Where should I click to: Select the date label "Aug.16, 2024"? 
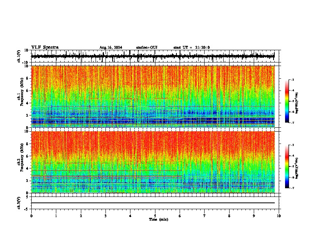[x=111, y=47]
